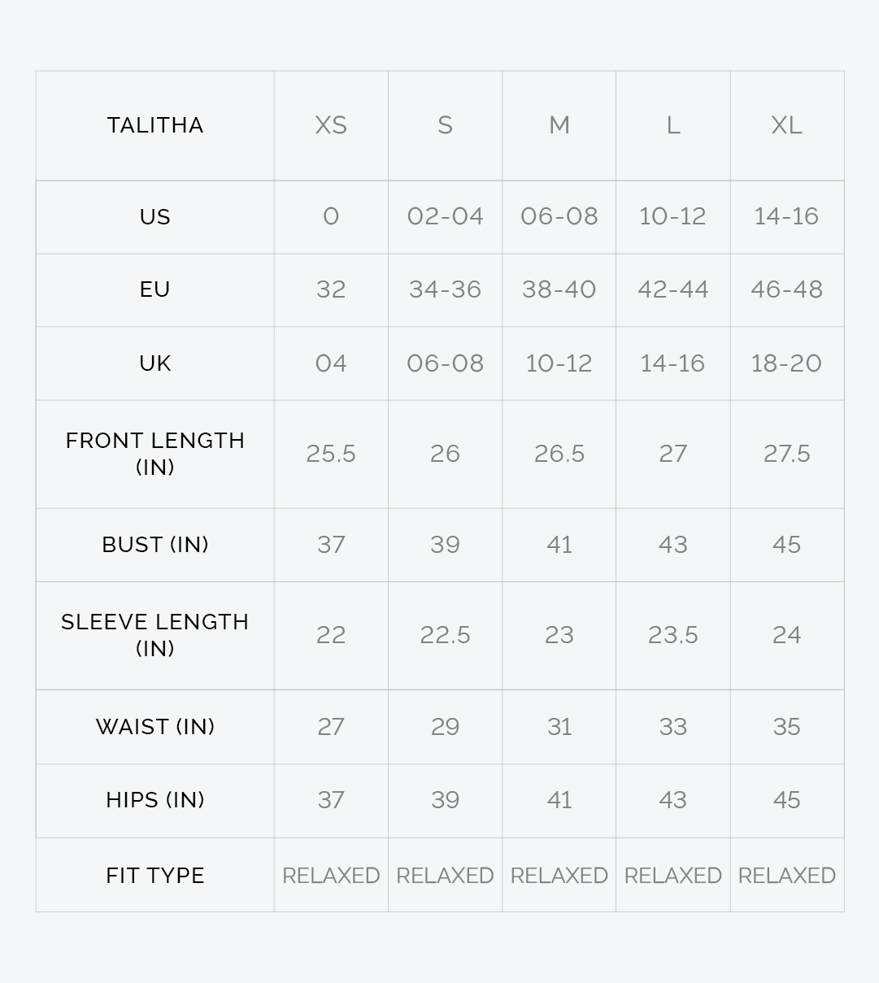This screenshot has height=983, width=879.
Task: Select the S size column header
Action: coord(445,125)
